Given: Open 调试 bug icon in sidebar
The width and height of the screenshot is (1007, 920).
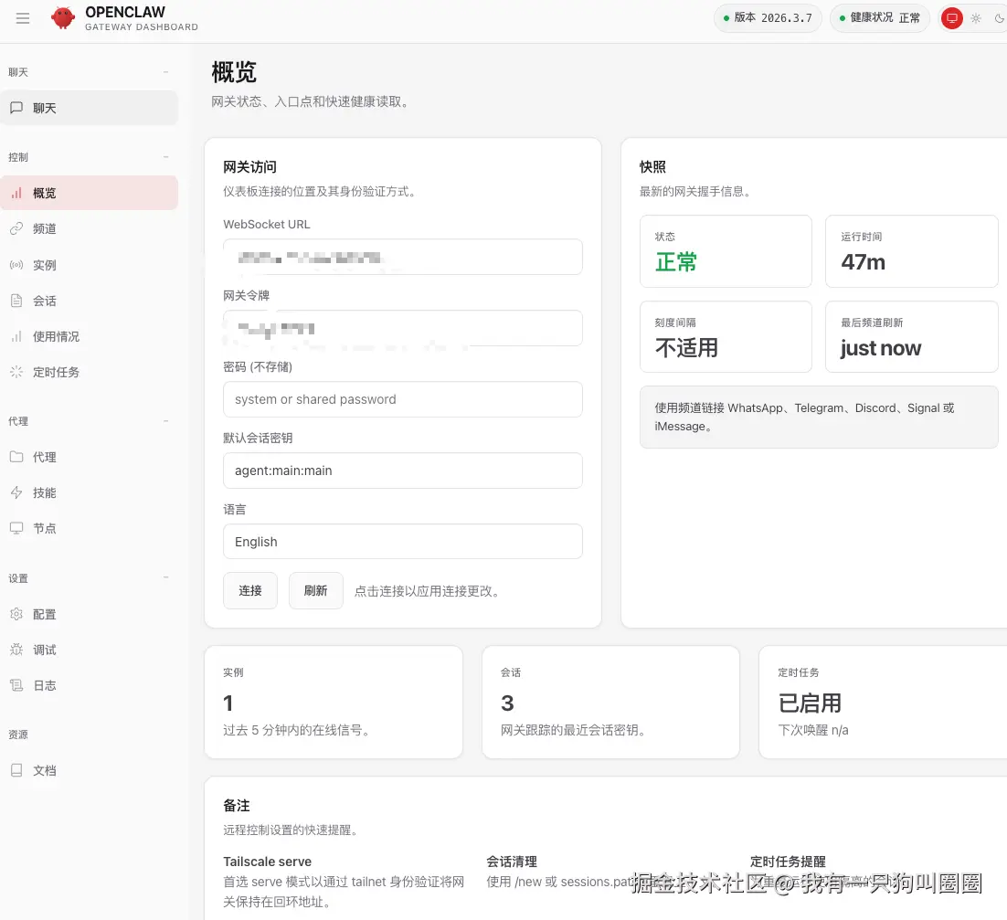Looking at the screenshot, I should 16,649.
